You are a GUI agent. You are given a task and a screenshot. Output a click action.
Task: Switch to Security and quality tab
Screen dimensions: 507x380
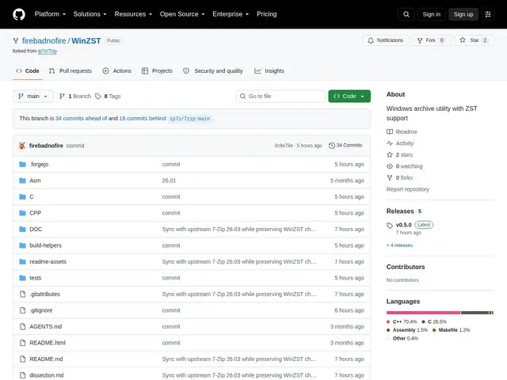click(213, 70)
